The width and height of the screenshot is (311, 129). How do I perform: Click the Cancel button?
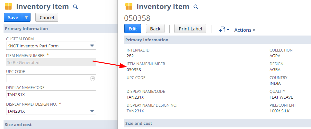click(x=47, y=18)
